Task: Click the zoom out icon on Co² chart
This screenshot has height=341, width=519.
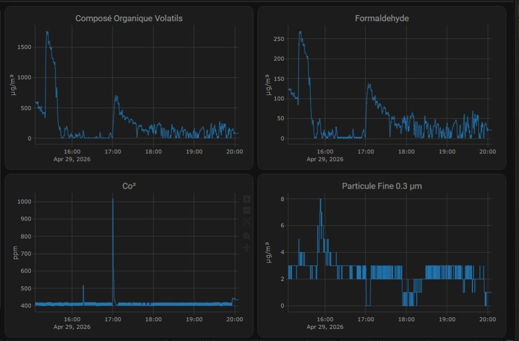Action: click(x=247, y=210)
